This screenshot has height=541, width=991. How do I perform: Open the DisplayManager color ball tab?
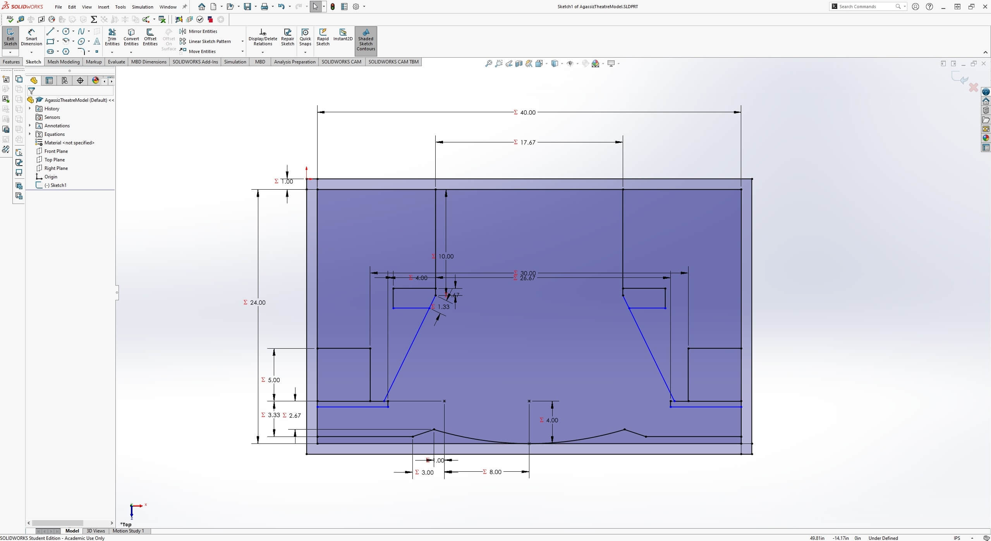pos(95,80)
